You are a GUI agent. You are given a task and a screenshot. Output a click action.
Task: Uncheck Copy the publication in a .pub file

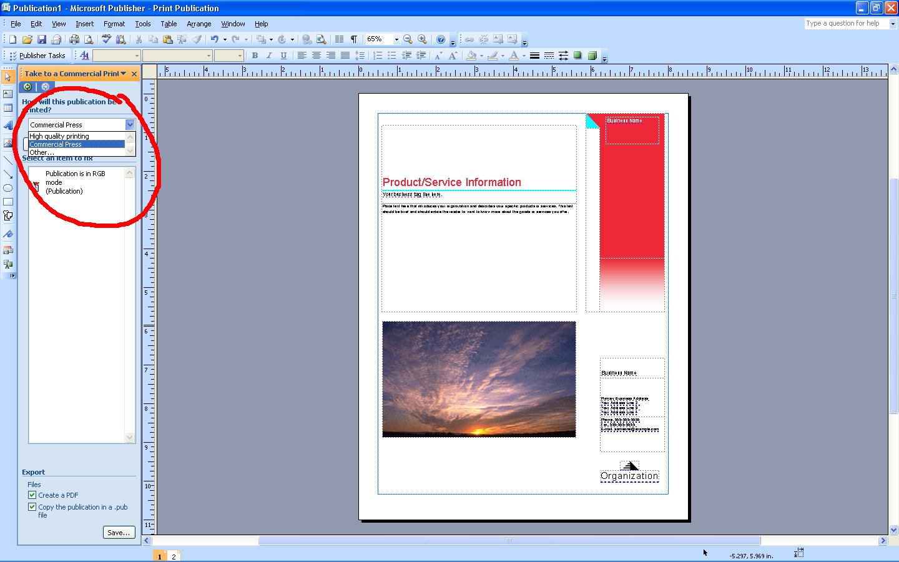click(x=32, y=507)
